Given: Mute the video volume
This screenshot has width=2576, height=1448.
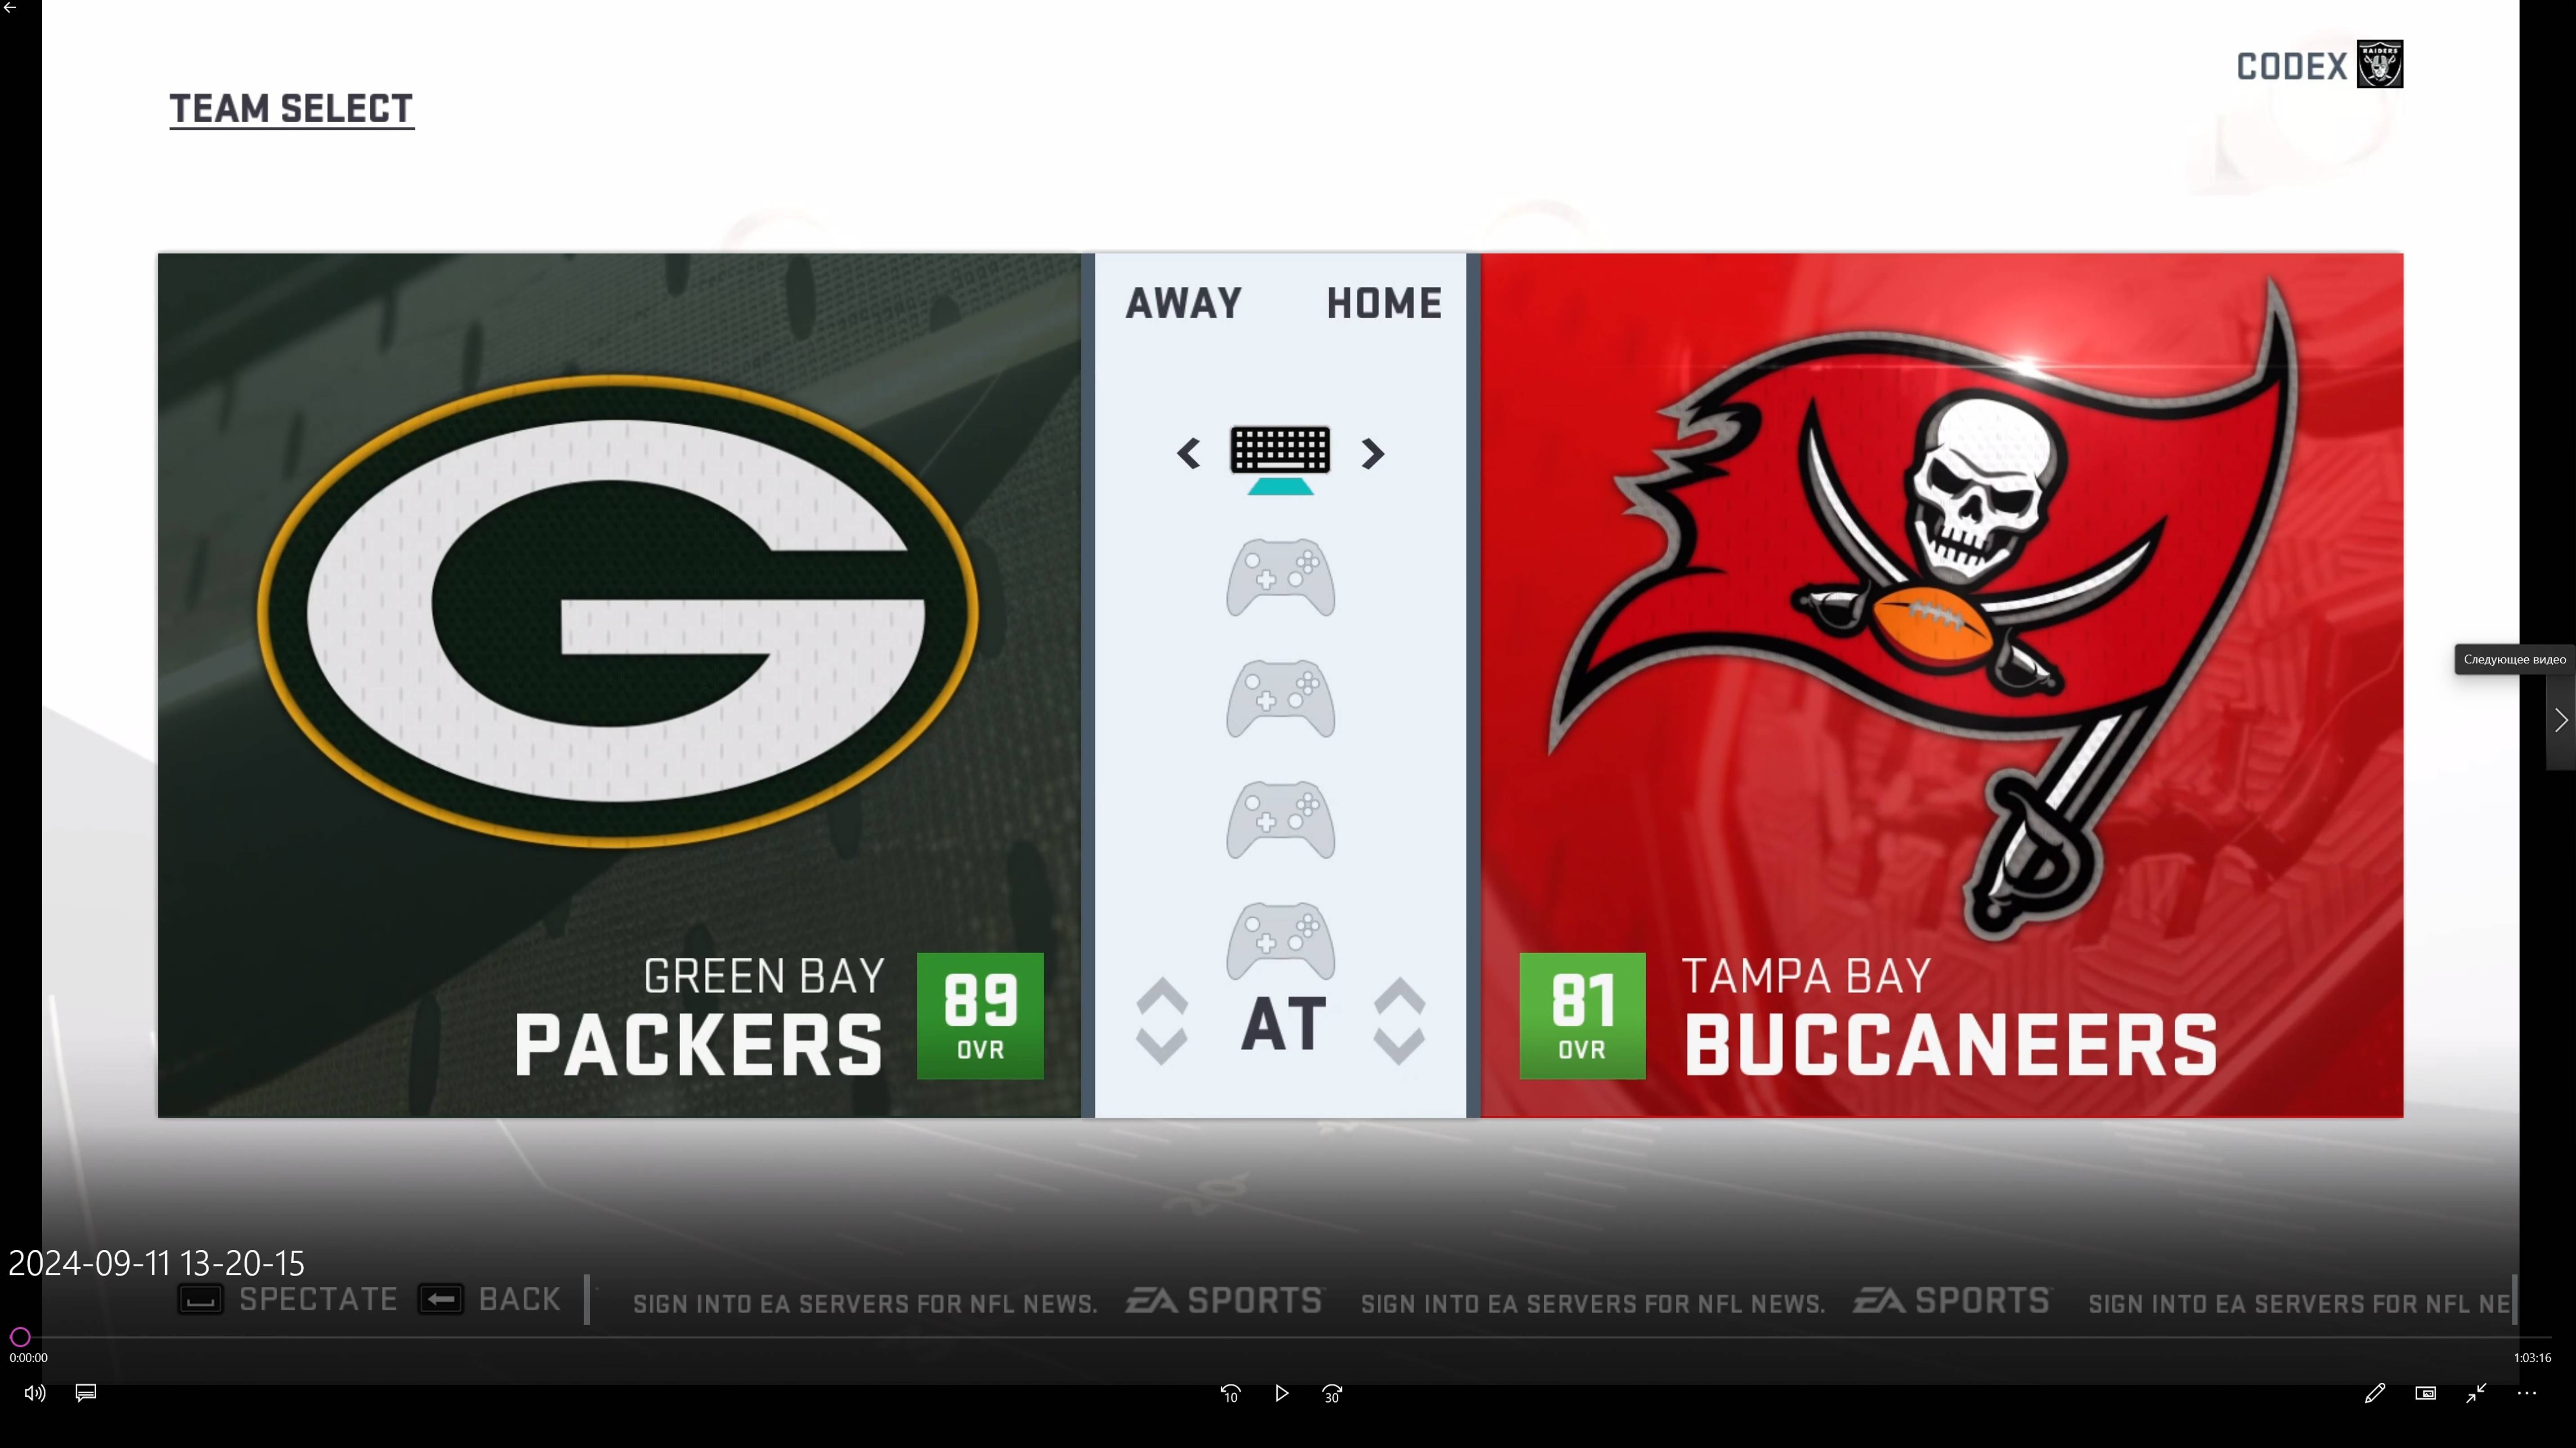Looking at the screenshot, I should pyautogui.click(x=34, y=1393).
